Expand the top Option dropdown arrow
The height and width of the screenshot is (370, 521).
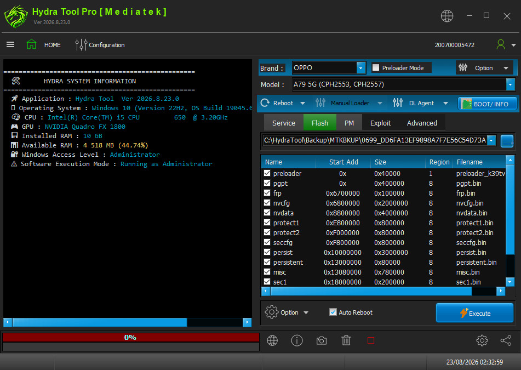[506, 68]
